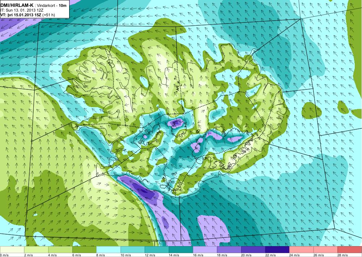Select the '16 m/s' legend label
362x257 pixels.
coord(198,255)
